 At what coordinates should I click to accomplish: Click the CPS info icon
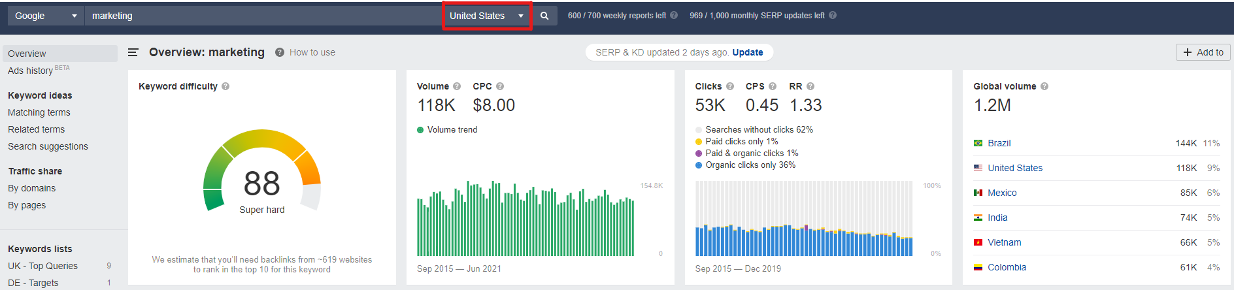[773, 86]
